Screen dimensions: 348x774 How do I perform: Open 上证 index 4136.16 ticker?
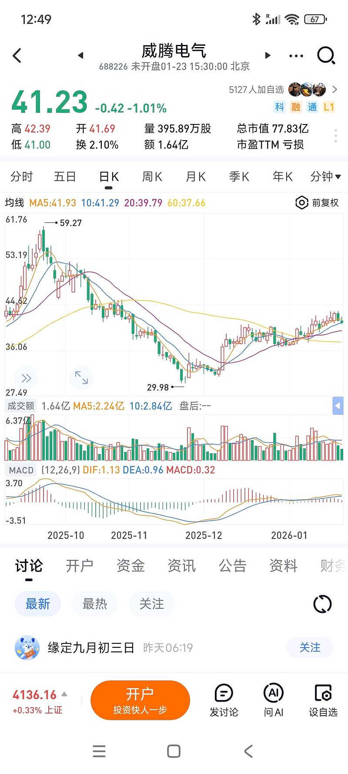point(37,701)
